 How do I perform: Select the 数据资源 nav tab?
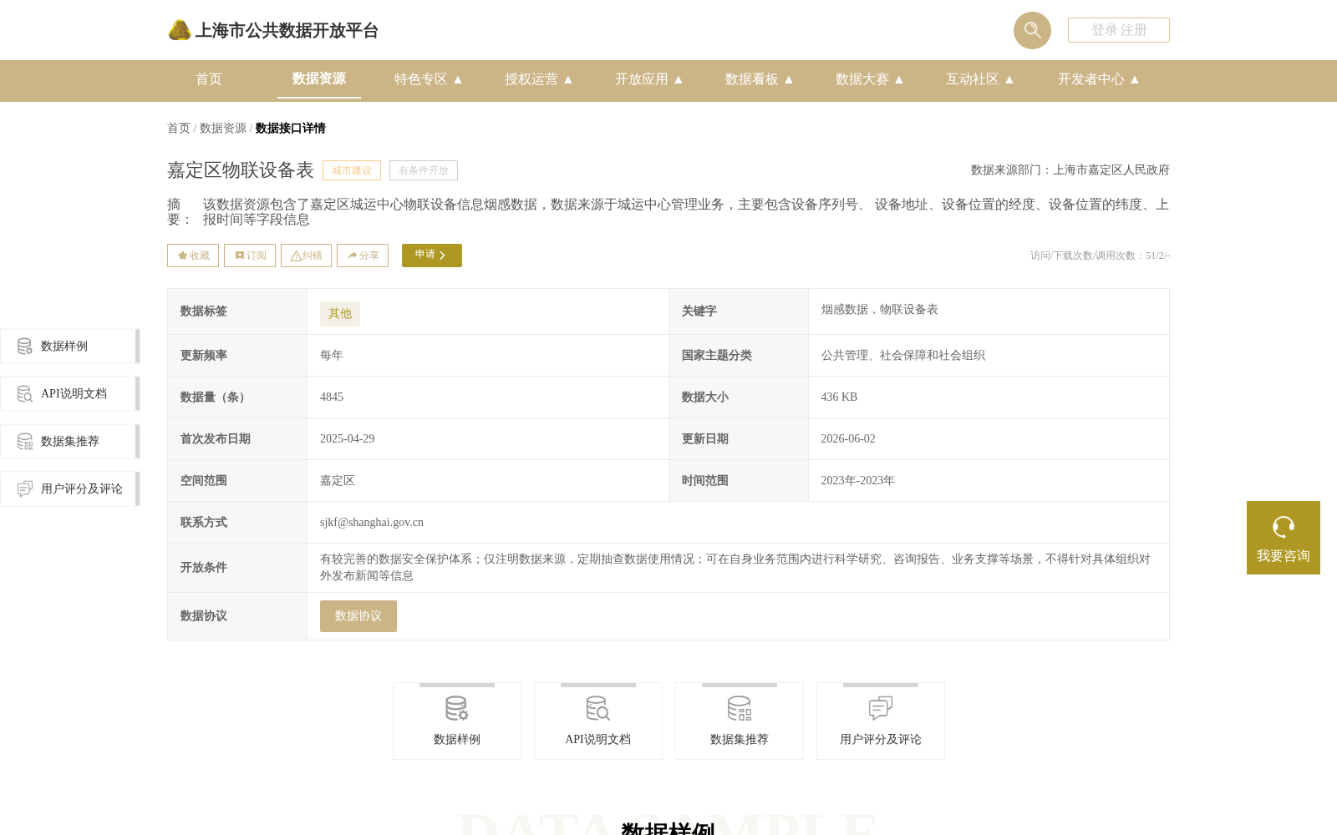click(319, 78)
